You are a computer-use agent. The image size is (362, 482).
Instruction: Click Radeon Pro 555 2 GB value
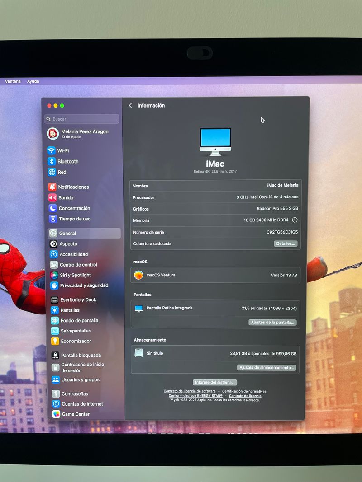point(277,208)
